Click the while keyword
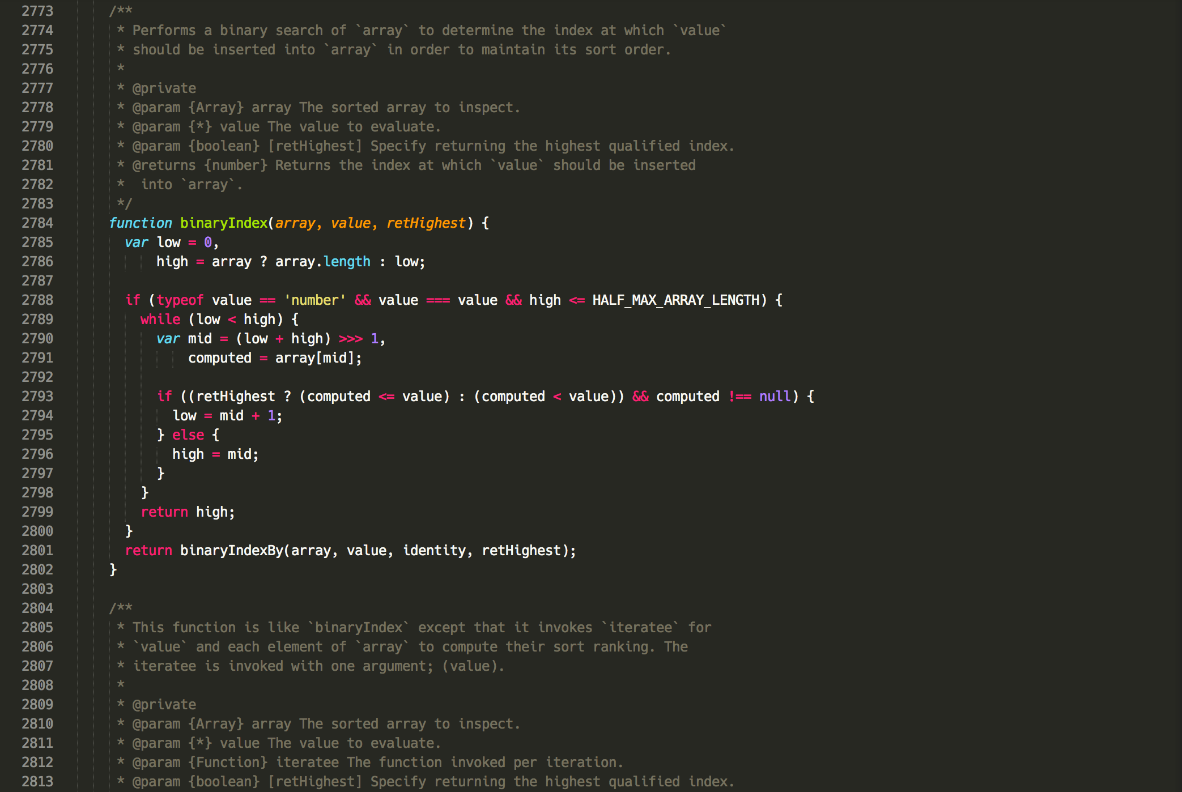Image resolution: width=1182 pixels, height=792 pixels. 160,320
